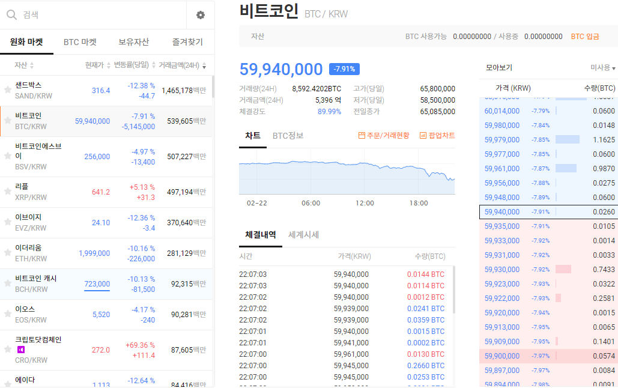This screenshot has width=618, height=388.
Task: Select the 이오스 EOS/KRW market row
Action: click(106, 315)
